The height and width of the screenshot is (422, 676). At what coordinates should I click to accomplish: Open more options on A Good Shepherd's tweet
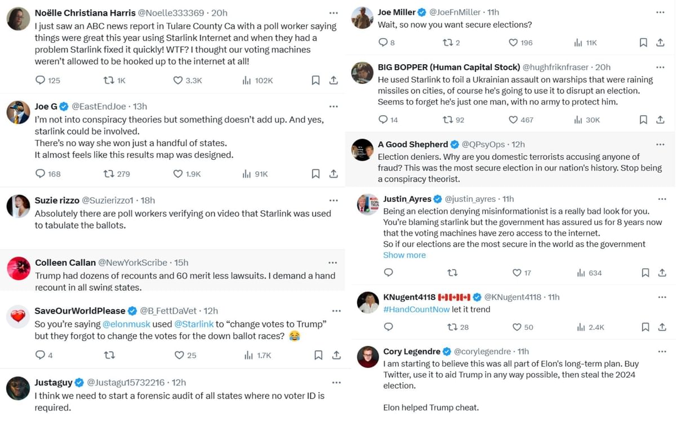click(661, 143)
